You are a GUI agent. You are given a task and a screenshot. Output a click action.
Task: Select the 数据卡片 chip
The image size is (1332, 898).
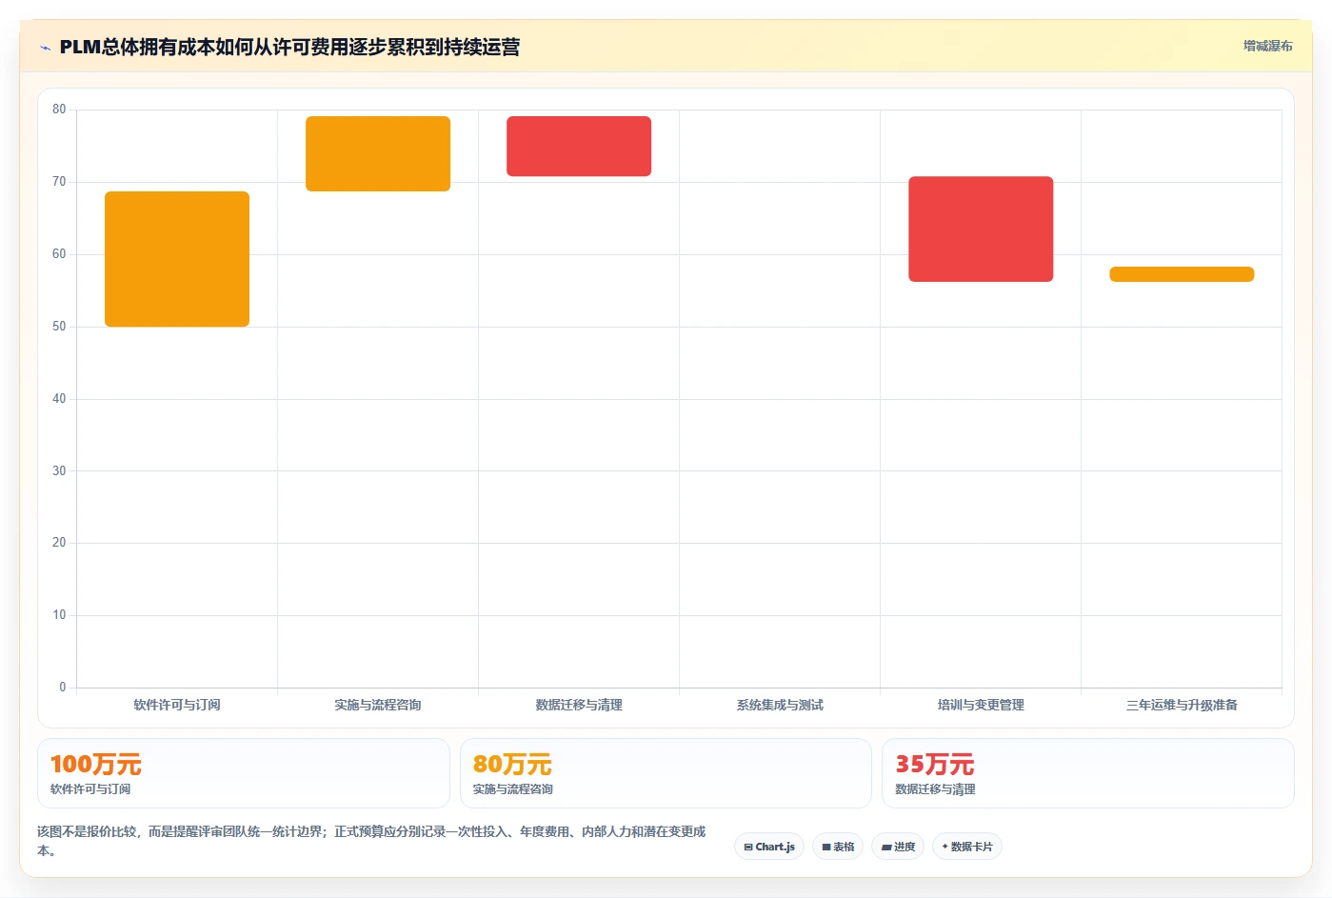[x=967, y=847]
